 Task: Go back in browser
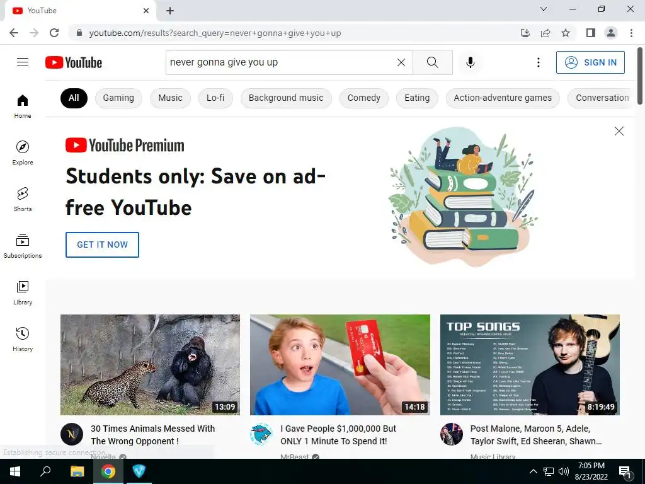point(14,33)
